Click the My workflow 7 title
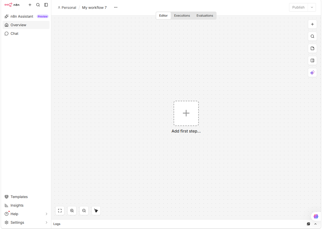322x229 pixels. [94, 8]
